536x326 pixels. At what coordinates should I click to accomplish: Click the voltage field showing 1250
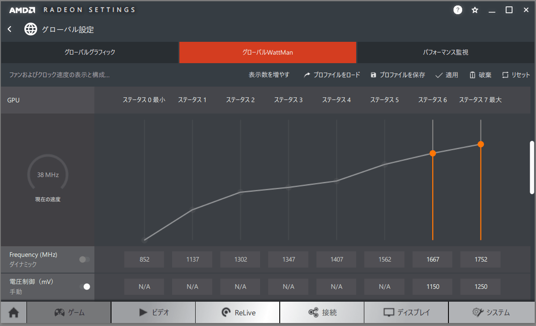[481, 287]
